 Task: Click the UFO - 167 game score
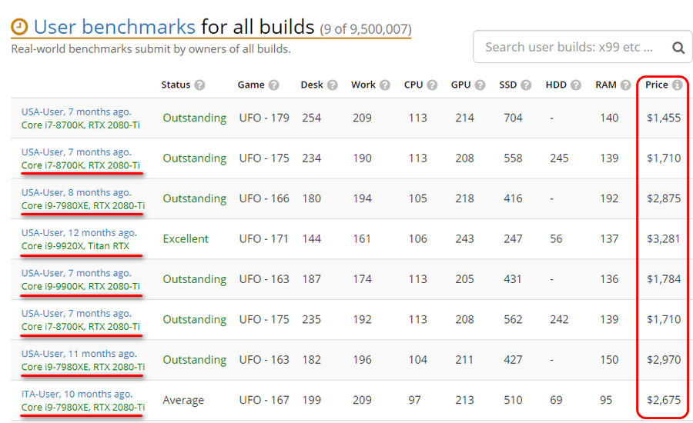[x=264, y=400]
